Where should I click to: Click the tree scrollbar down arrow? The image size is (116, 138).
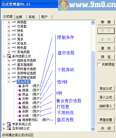click(x=93, y=129)
